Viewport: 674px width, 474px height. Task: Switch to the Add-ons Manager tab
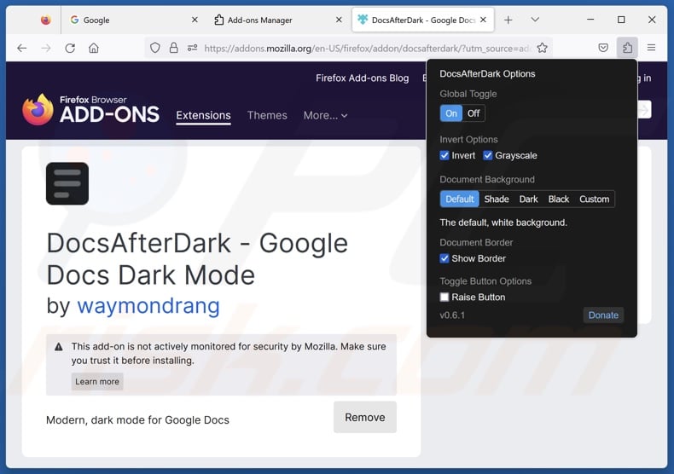(x=278, y=20)
